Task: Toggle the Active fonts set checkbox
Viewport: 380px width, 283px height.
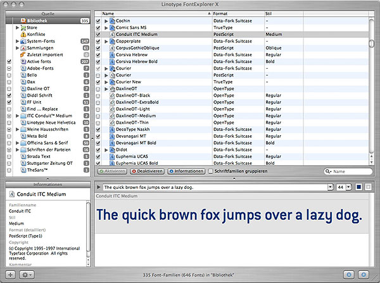Action: [9, 62]
